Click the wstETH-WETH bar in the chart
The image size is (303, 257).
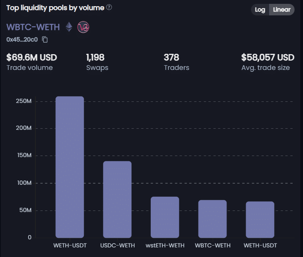point(165,217)
